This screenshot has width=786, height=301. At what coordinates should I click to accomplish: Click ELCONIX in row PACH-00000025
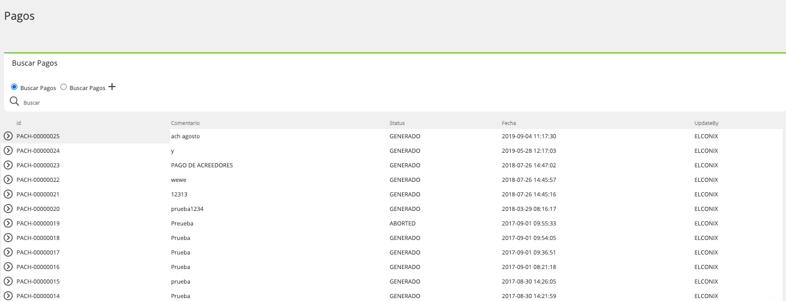click(x=706, y=136)
